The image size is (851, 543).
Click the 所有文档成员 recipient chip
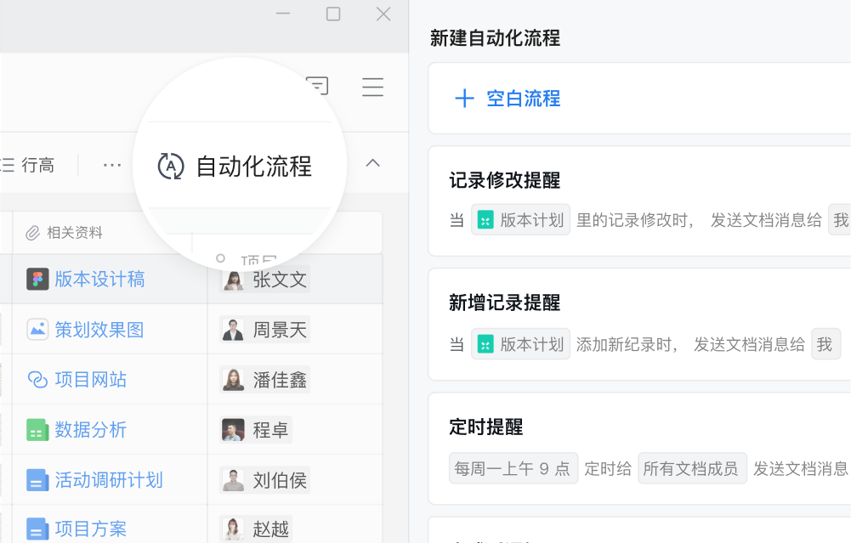[691, 468]
